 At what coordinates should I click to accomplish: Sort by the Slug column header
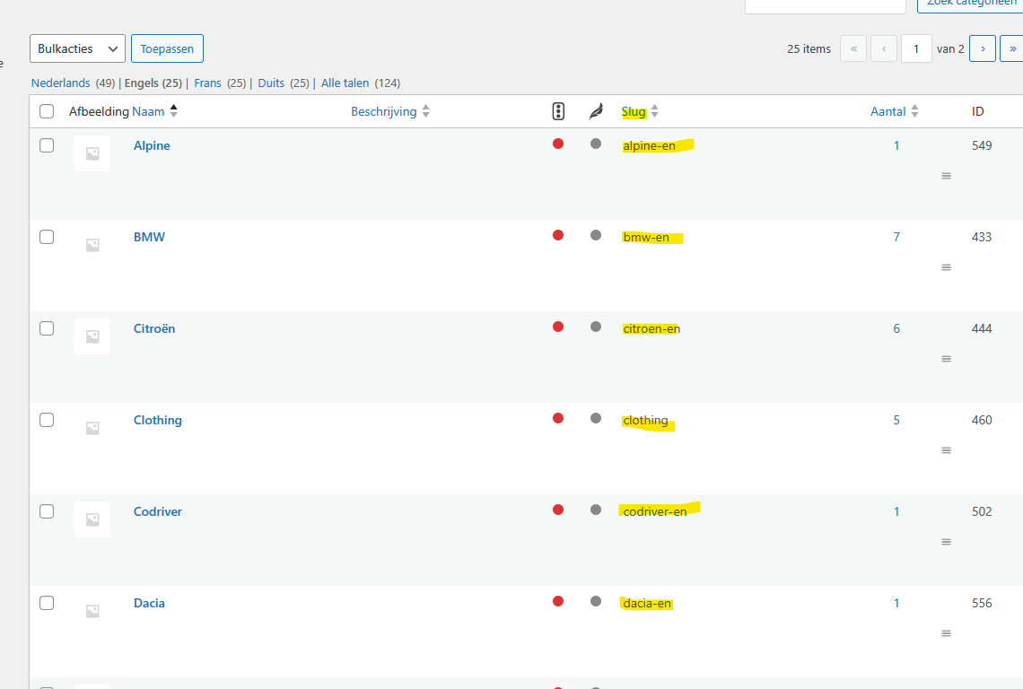coord(640,111)
